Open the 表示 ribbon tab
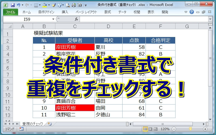216x135 pixels. [x=151, y=12]
